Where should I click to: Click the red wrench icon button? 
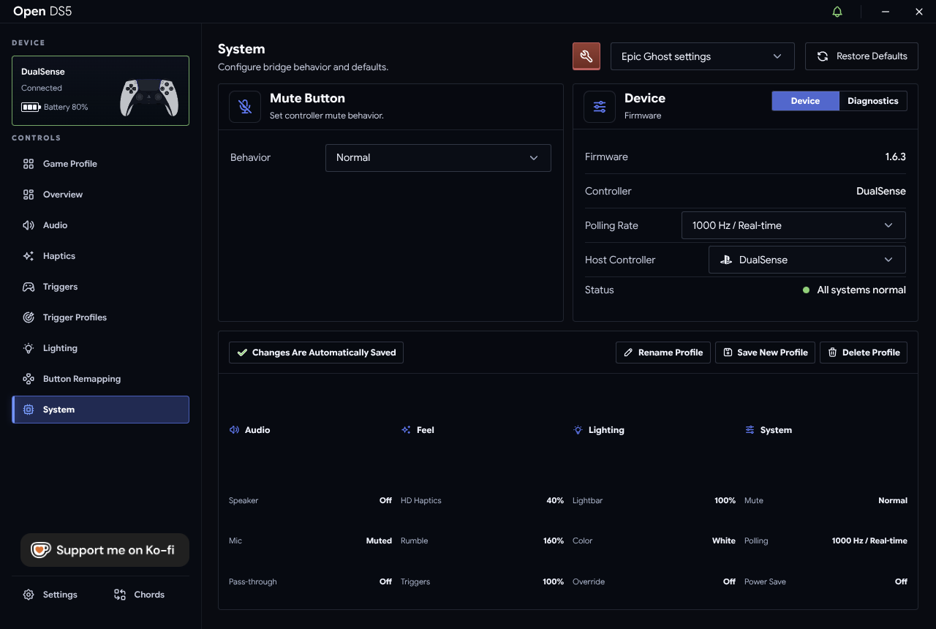pyautogui.click(x=586, y=56)
